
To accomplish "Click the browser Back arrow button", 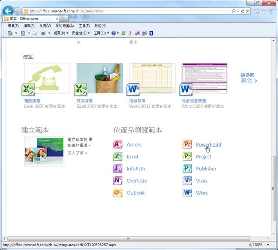I will click(x=8, y=11).
